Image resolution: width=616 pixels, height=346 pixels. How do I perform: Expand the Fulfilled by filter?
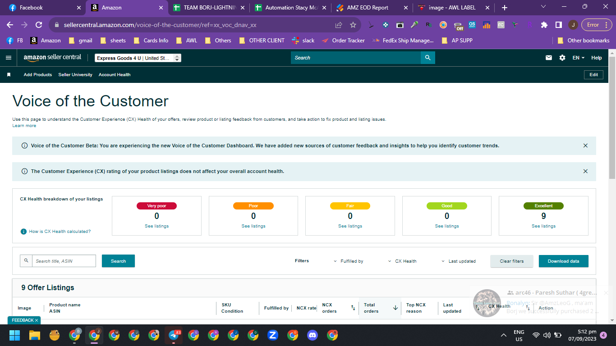pyautogui.click(x=348, y=261)
